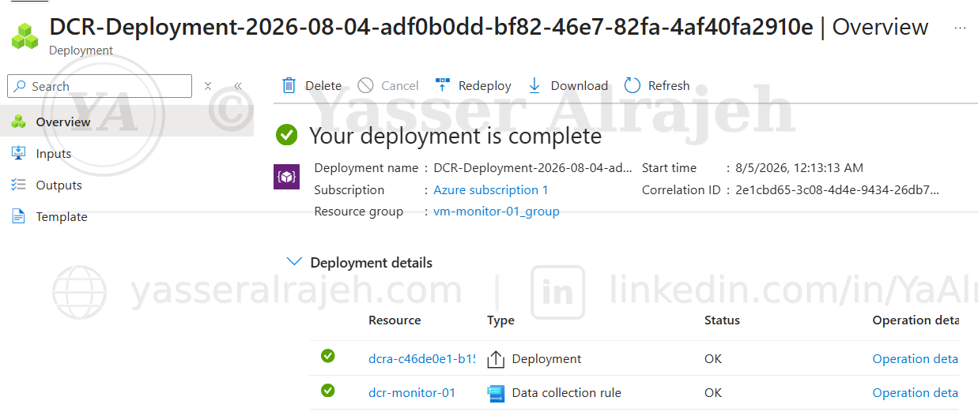Click the Redeploy toolbar label
Viewport: 978px width, 412px height.
(x=485, y=85)
